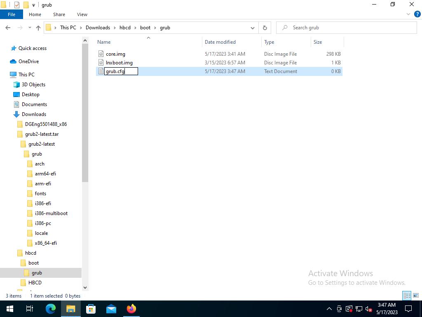Open Firefox from the taskbar

pyautogui.click(x=131, y=309)
